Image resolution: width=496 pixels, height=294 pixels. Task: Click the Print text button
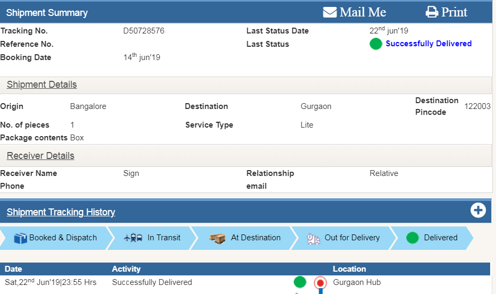[454, 12]
